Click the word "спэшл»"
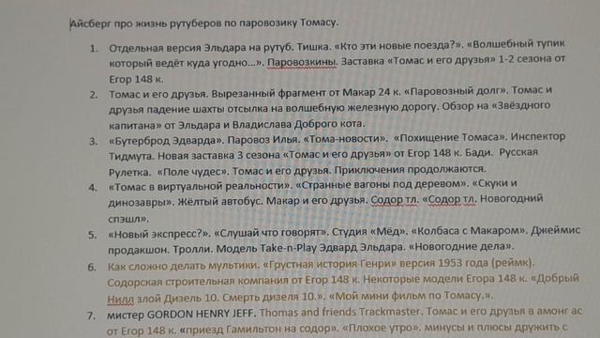600x338 pixels. 128,219
